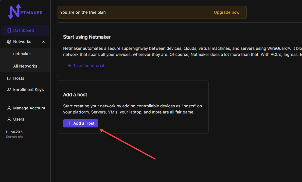Open the Dashboard menu item
The height and width of the screenshot is (182, 302).
24,30
